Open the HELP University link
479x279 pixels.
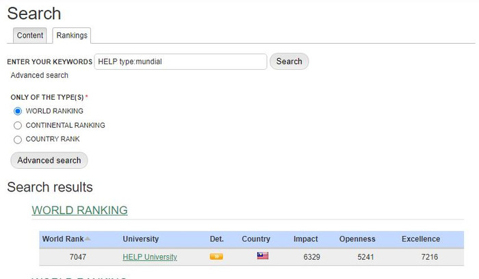tap(150, 257)
